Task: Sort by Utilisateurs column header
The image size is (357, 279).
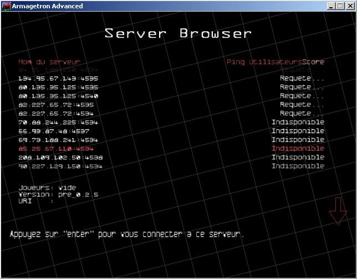Action: (275, 62)
